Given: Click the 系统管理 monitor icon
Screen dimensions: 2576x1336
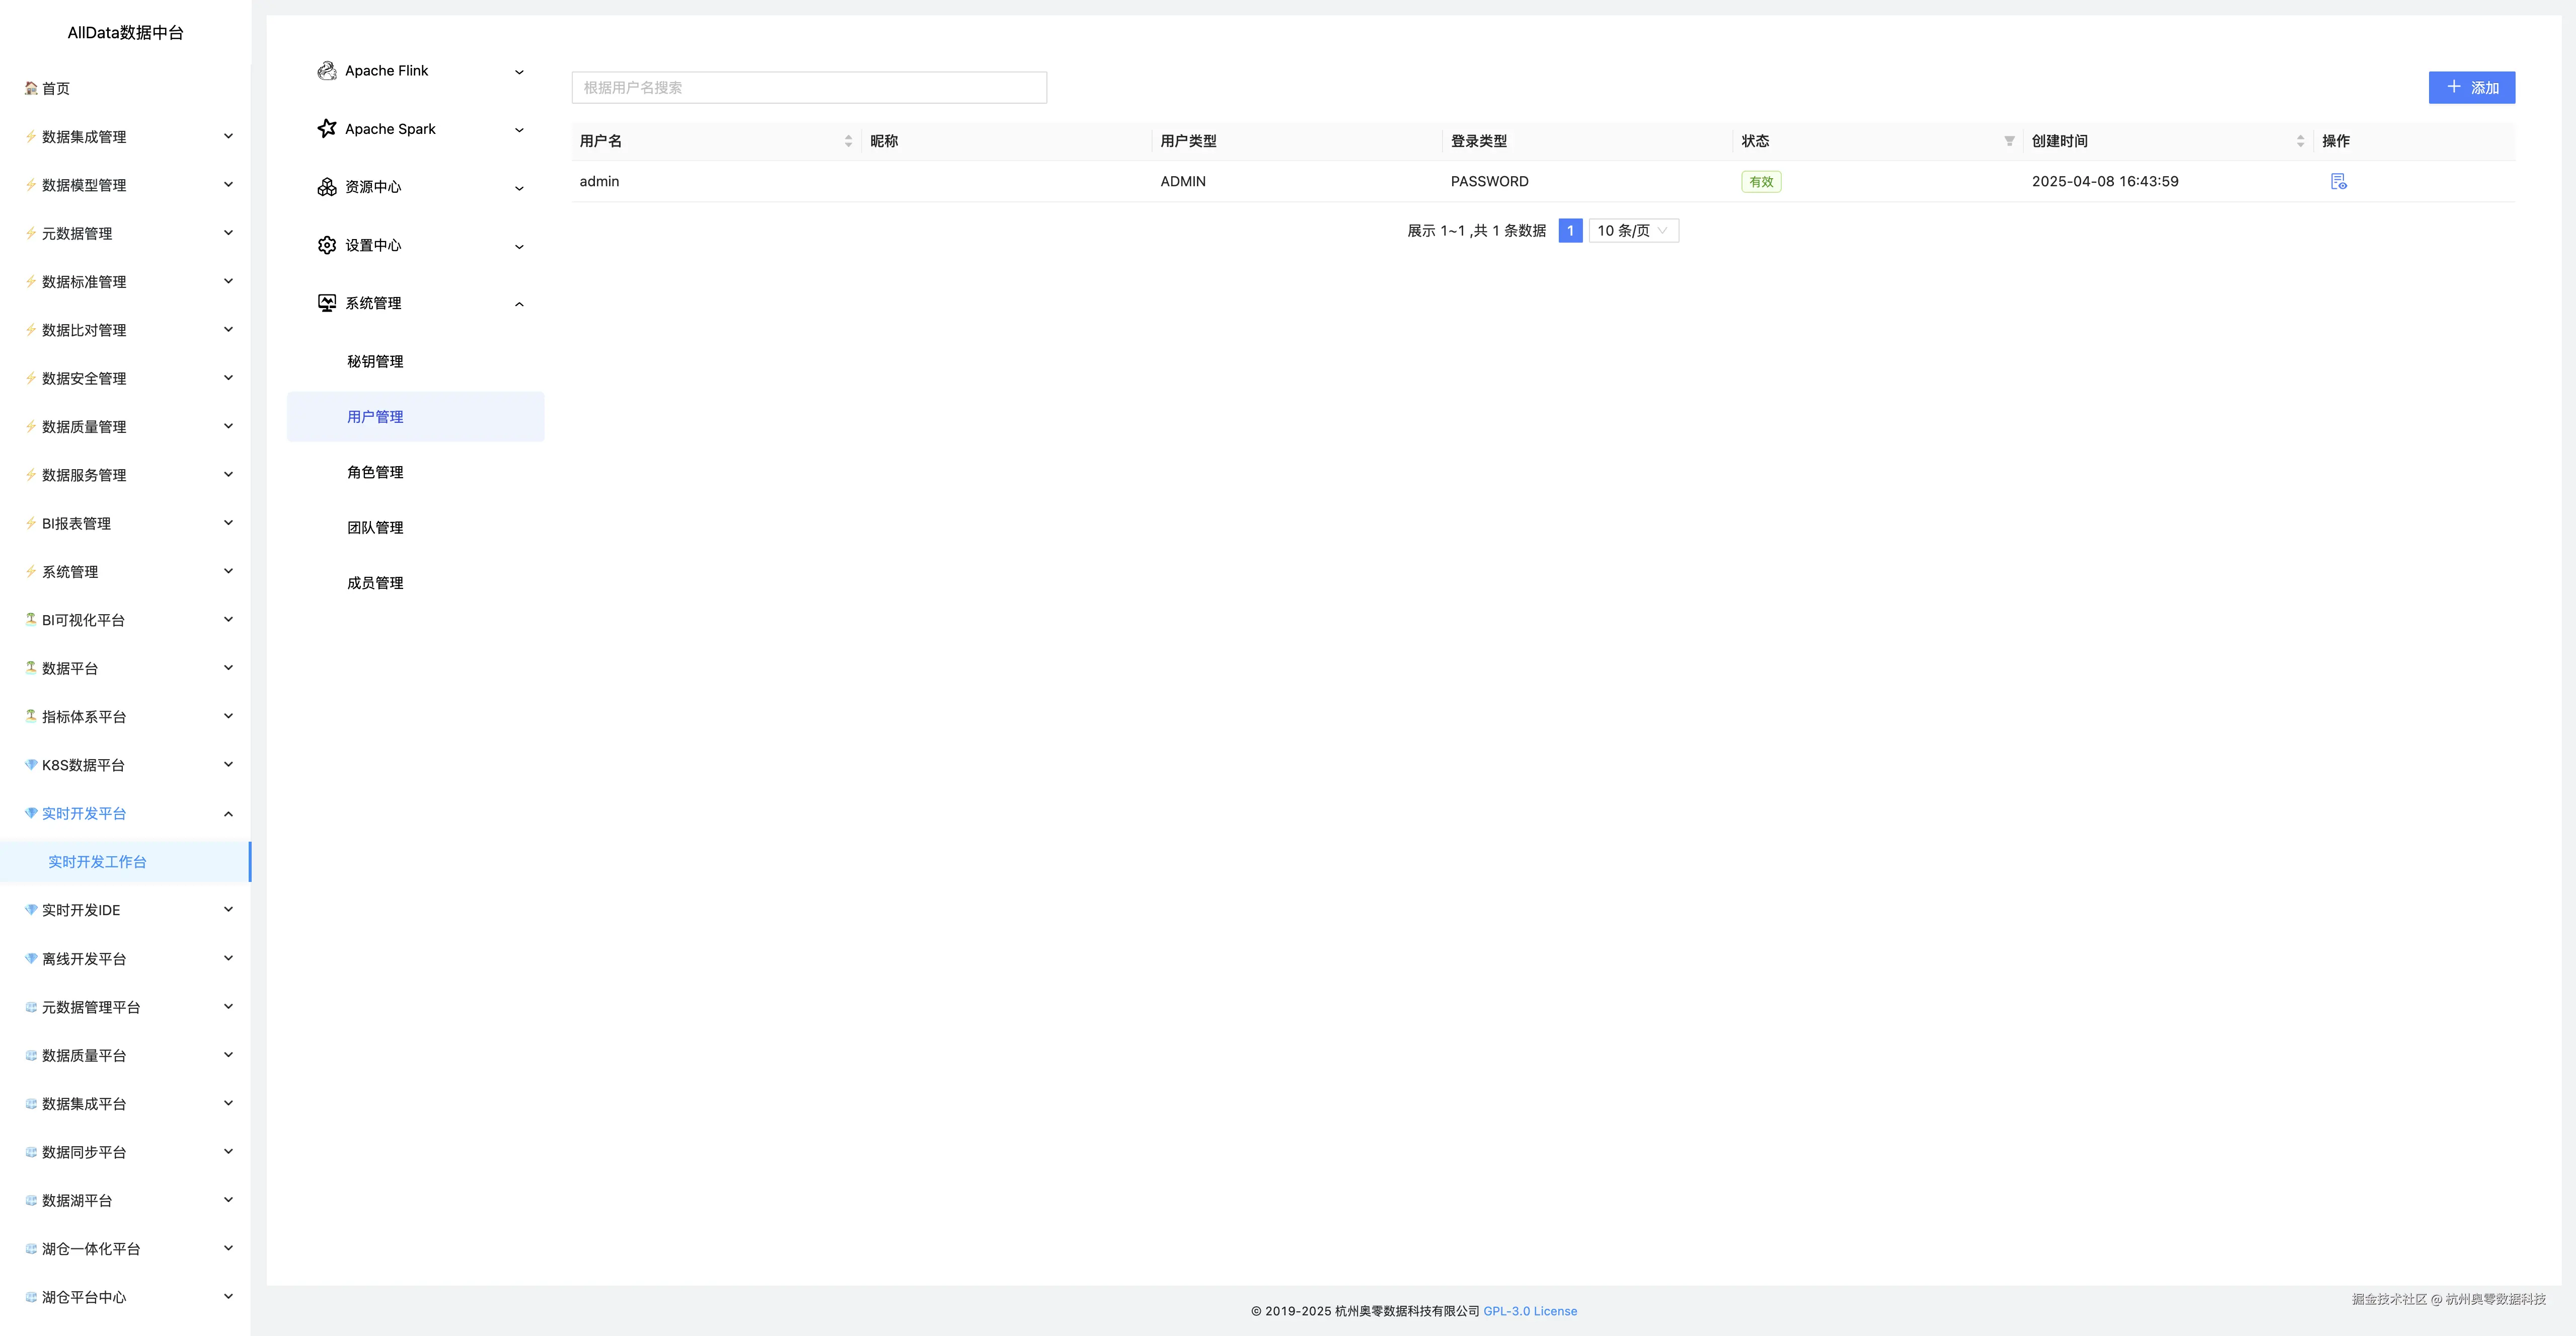Looking at the screenshot, I should pos(326,303).
